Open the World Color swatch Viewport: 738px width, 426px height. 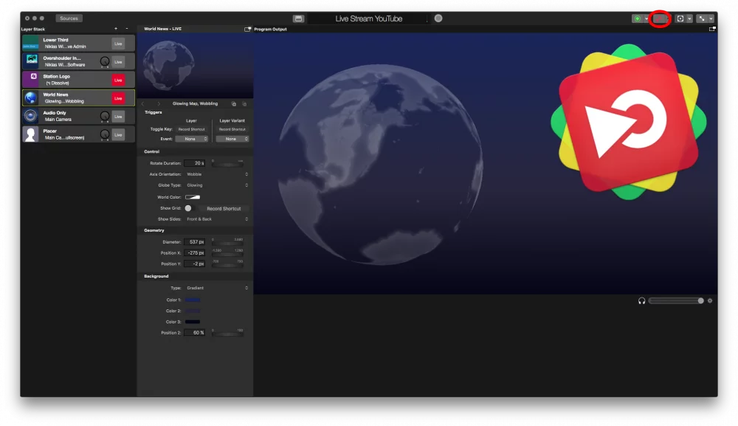pyautogui.click(x=193, y=197)
